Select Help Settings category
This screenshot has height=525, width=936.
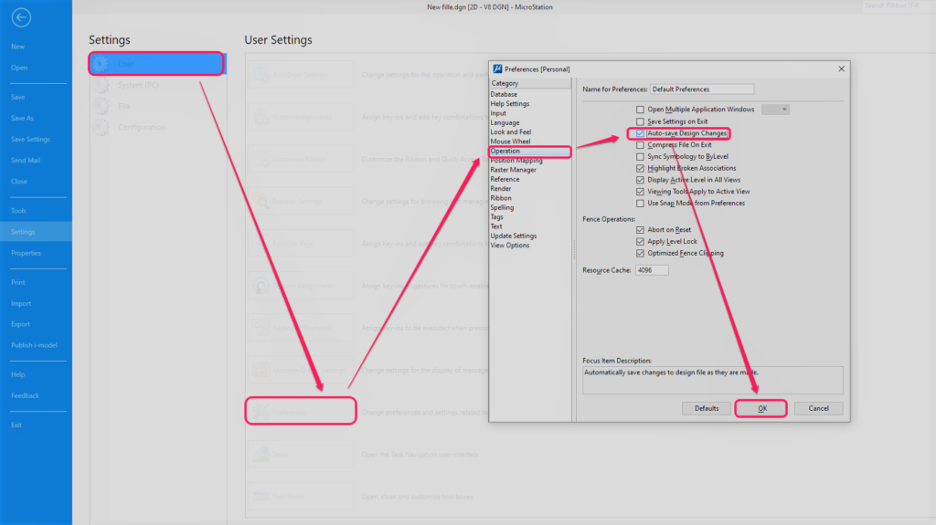coord(510,104)
